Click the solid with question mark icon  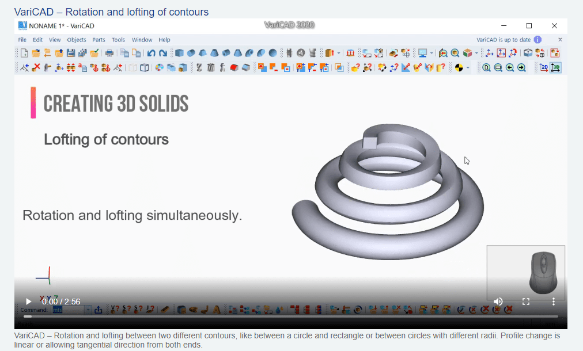tap(355, 67)
